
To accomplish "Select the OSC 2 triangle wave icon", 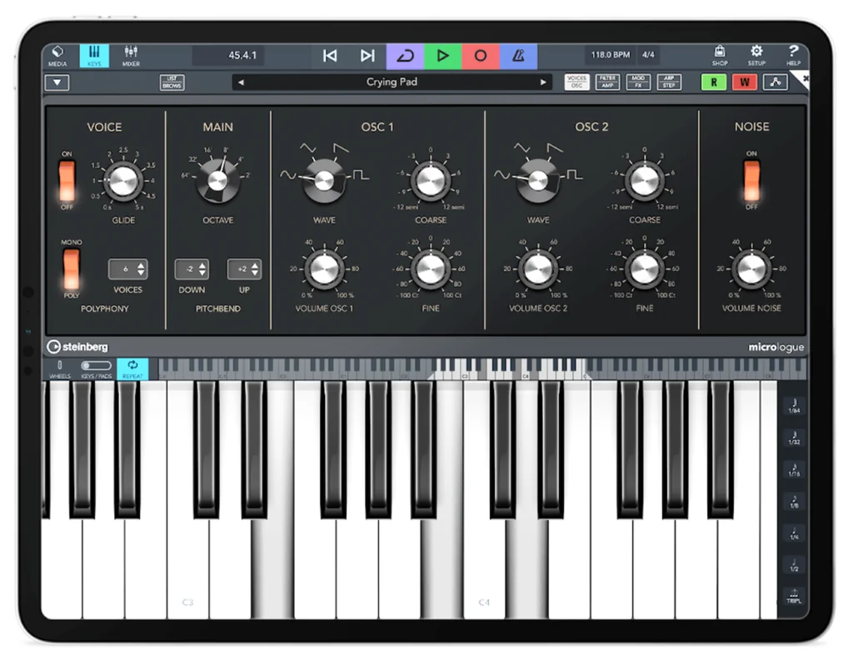I will (521, 148).
